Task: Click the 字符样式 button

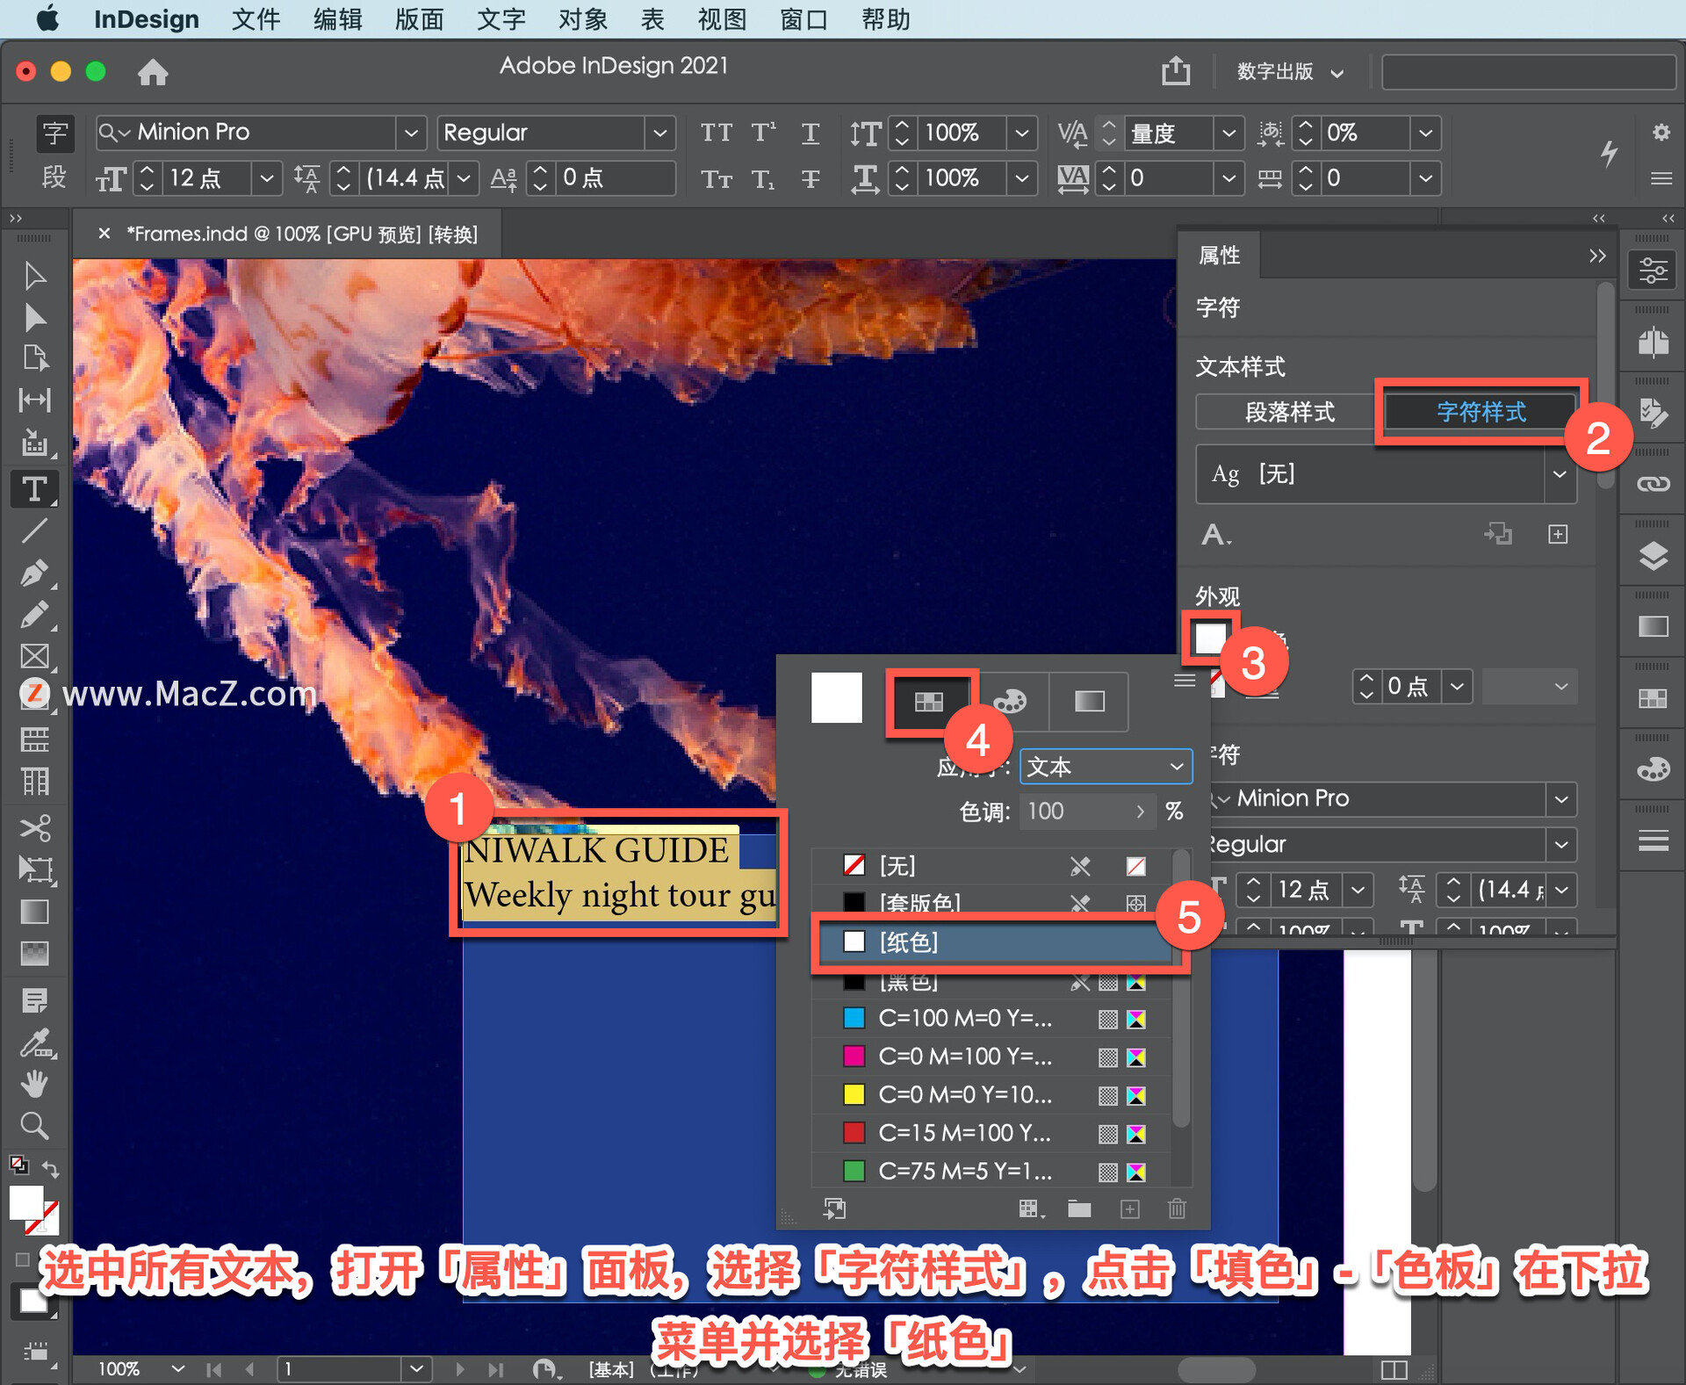Action: [1481, 411]
